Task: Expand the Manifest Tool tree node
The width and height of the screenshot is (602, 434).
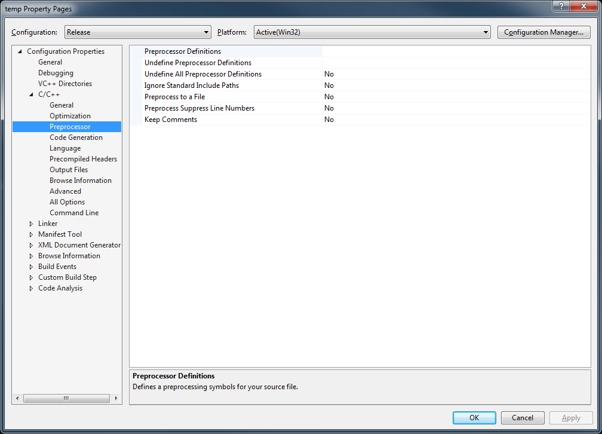Action: (x=31, y=234)
